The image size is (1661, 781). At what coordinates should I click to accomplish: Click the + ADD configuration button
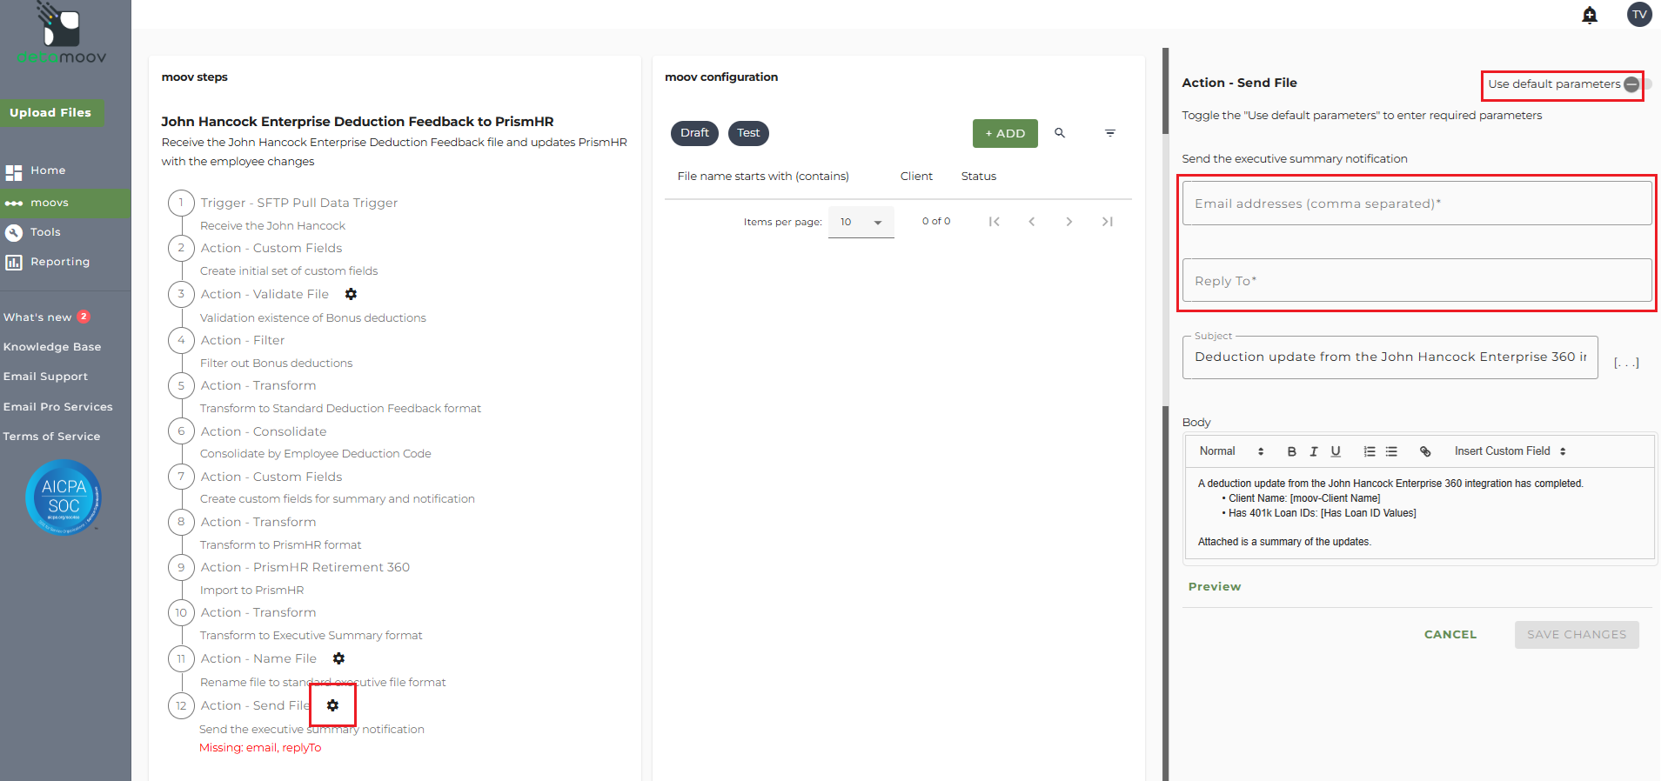(x=1005, y=133)
